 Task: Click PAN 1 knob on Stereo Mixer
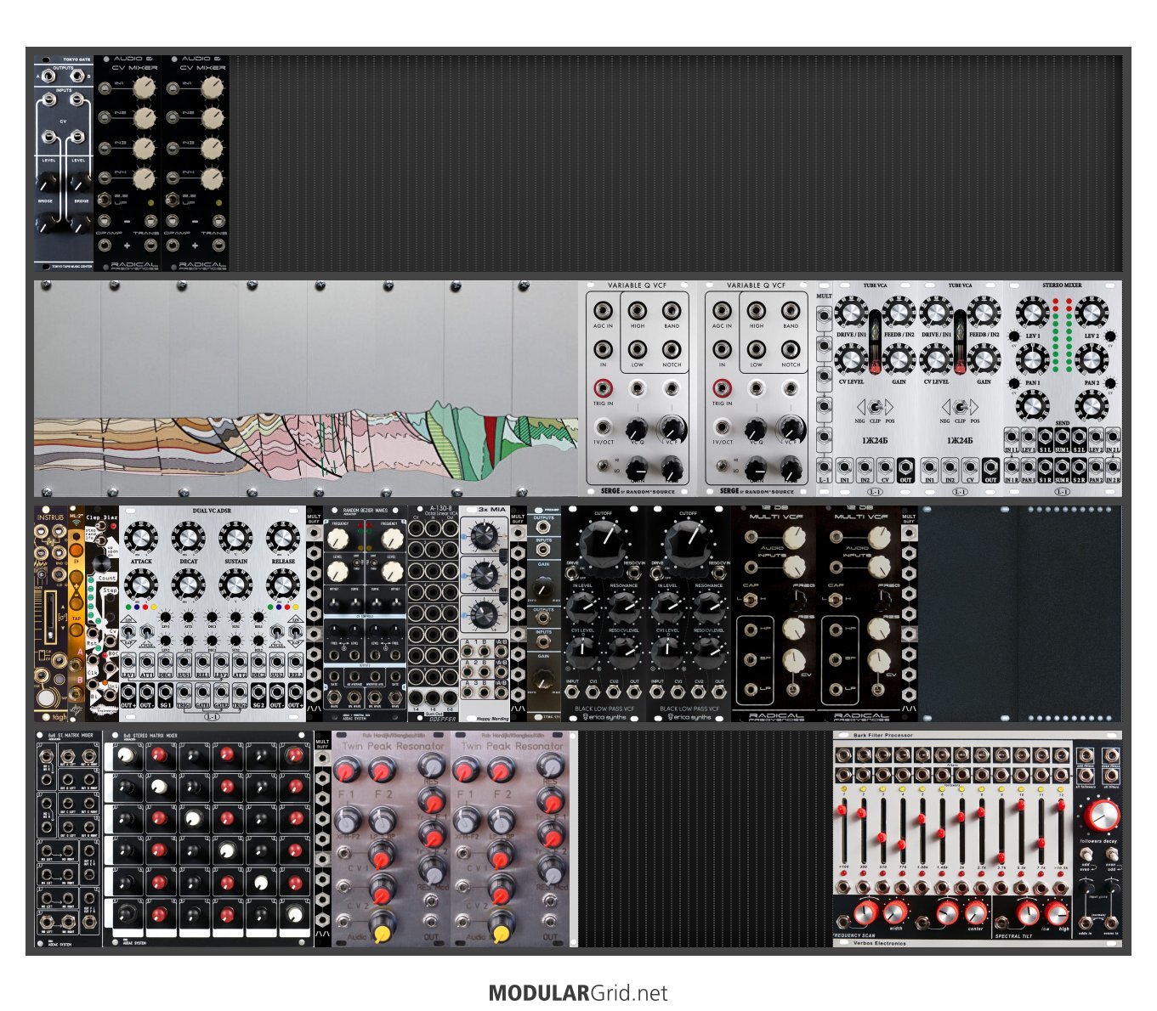point(1033,359)
